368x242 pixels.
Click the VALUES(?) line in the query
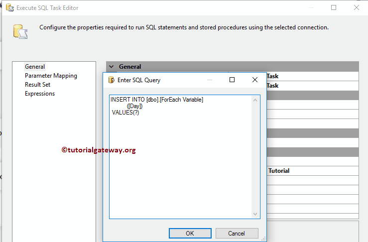click(x=125, y=113)
